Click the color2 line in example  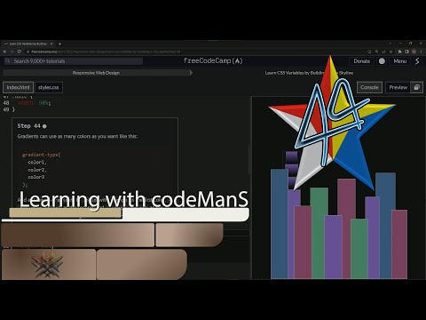(37, 170)
